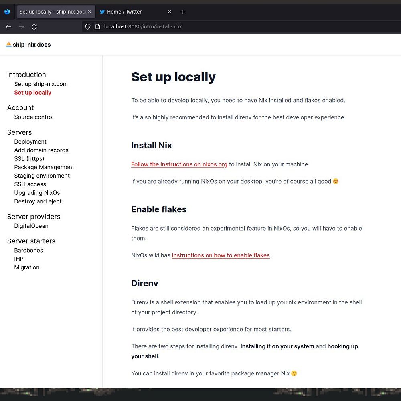Click the page info document icon

click(x=97, y=26)
